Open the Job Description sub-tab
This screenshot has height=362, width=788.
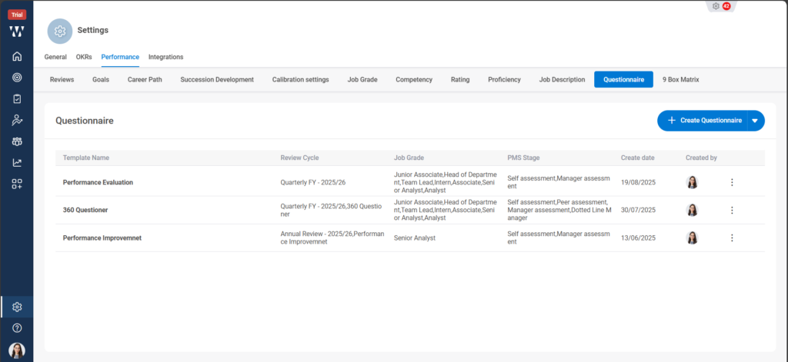click(562, 80)
